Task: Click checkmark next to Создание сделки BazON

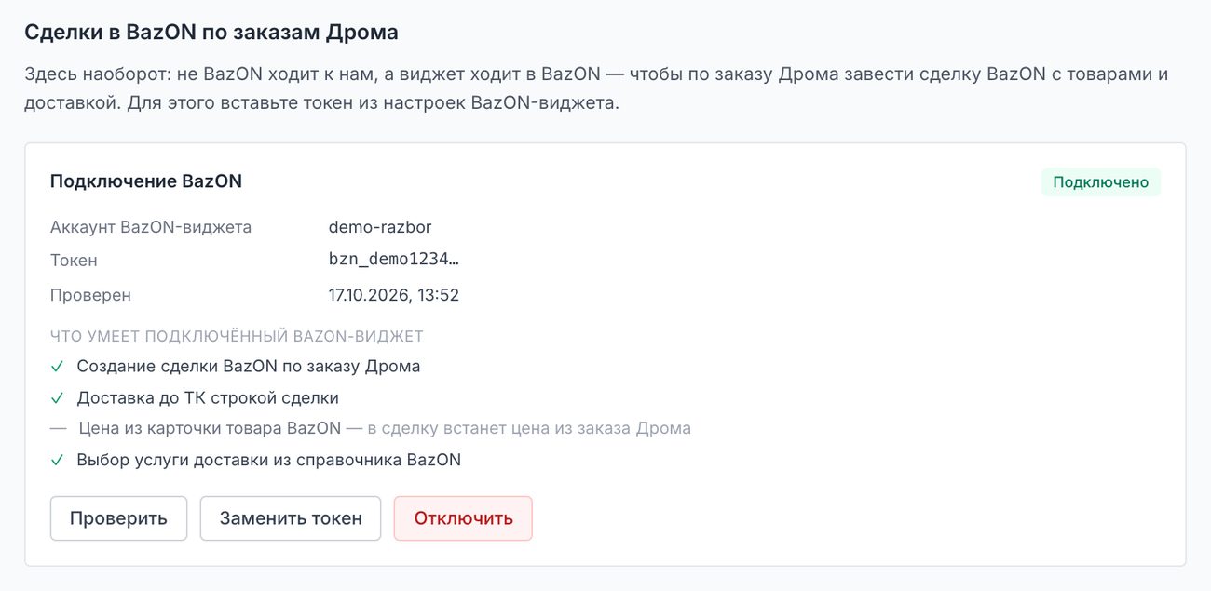Action: tap(58, 367)
